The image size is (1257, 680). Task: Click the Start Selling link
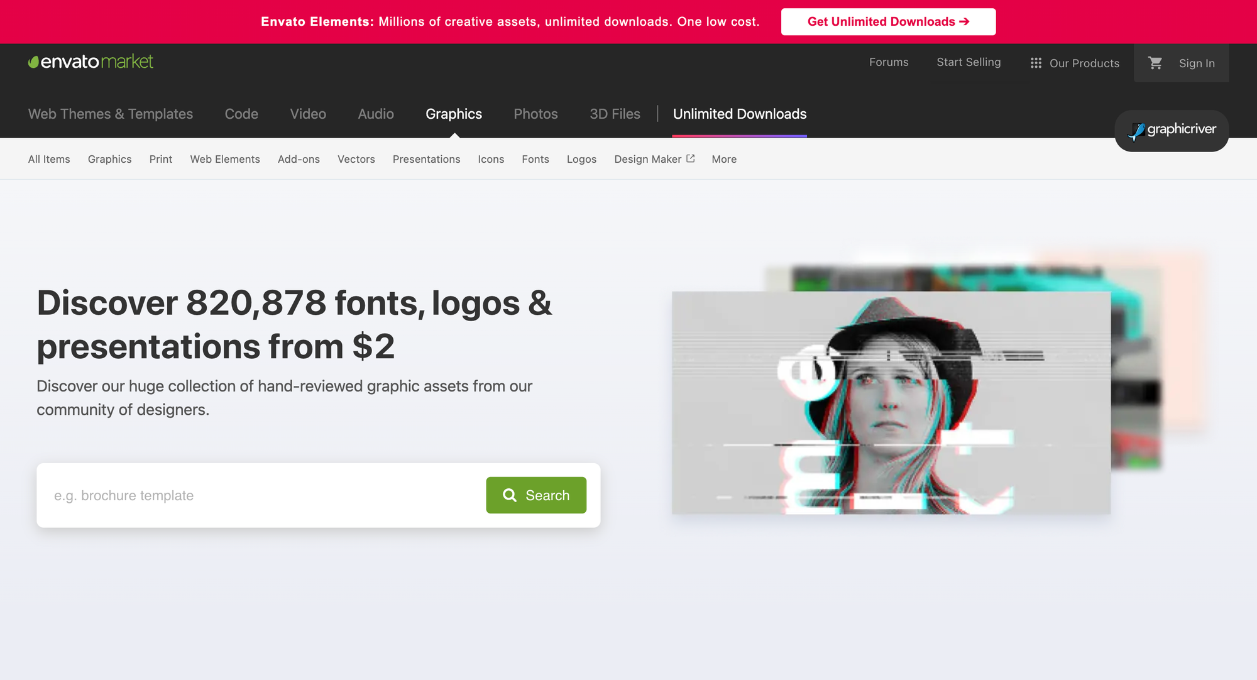(x=969, y=62)
